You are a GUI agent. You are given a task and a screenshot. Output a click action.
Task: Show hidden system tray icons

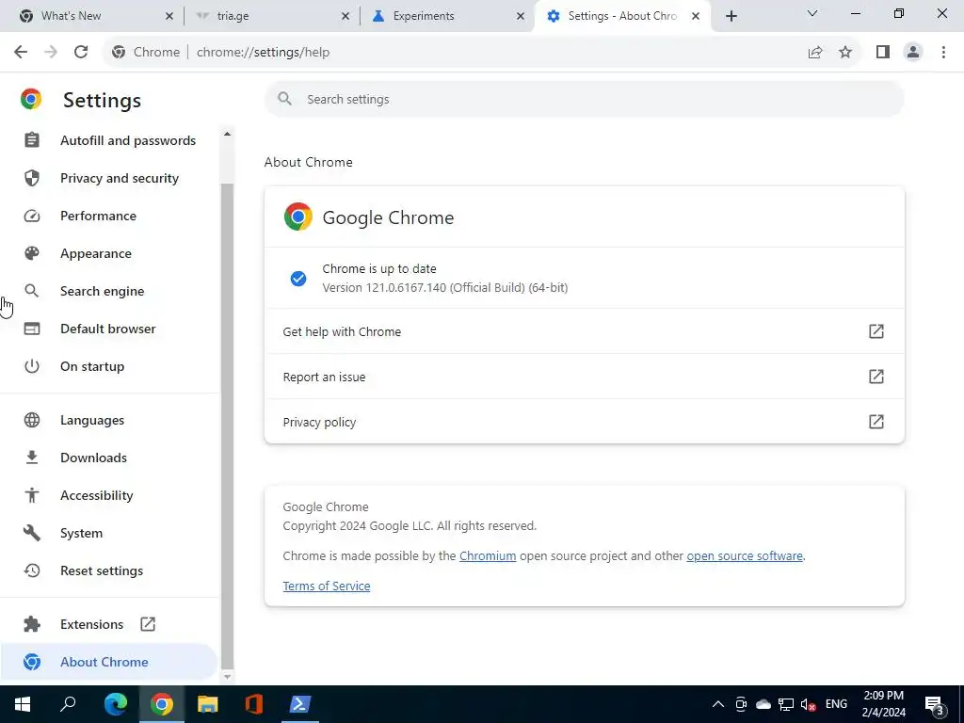pos(717,704)
